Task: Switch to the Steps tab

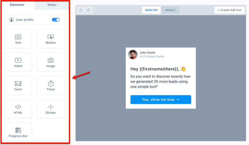Action: tap(52, 5)
